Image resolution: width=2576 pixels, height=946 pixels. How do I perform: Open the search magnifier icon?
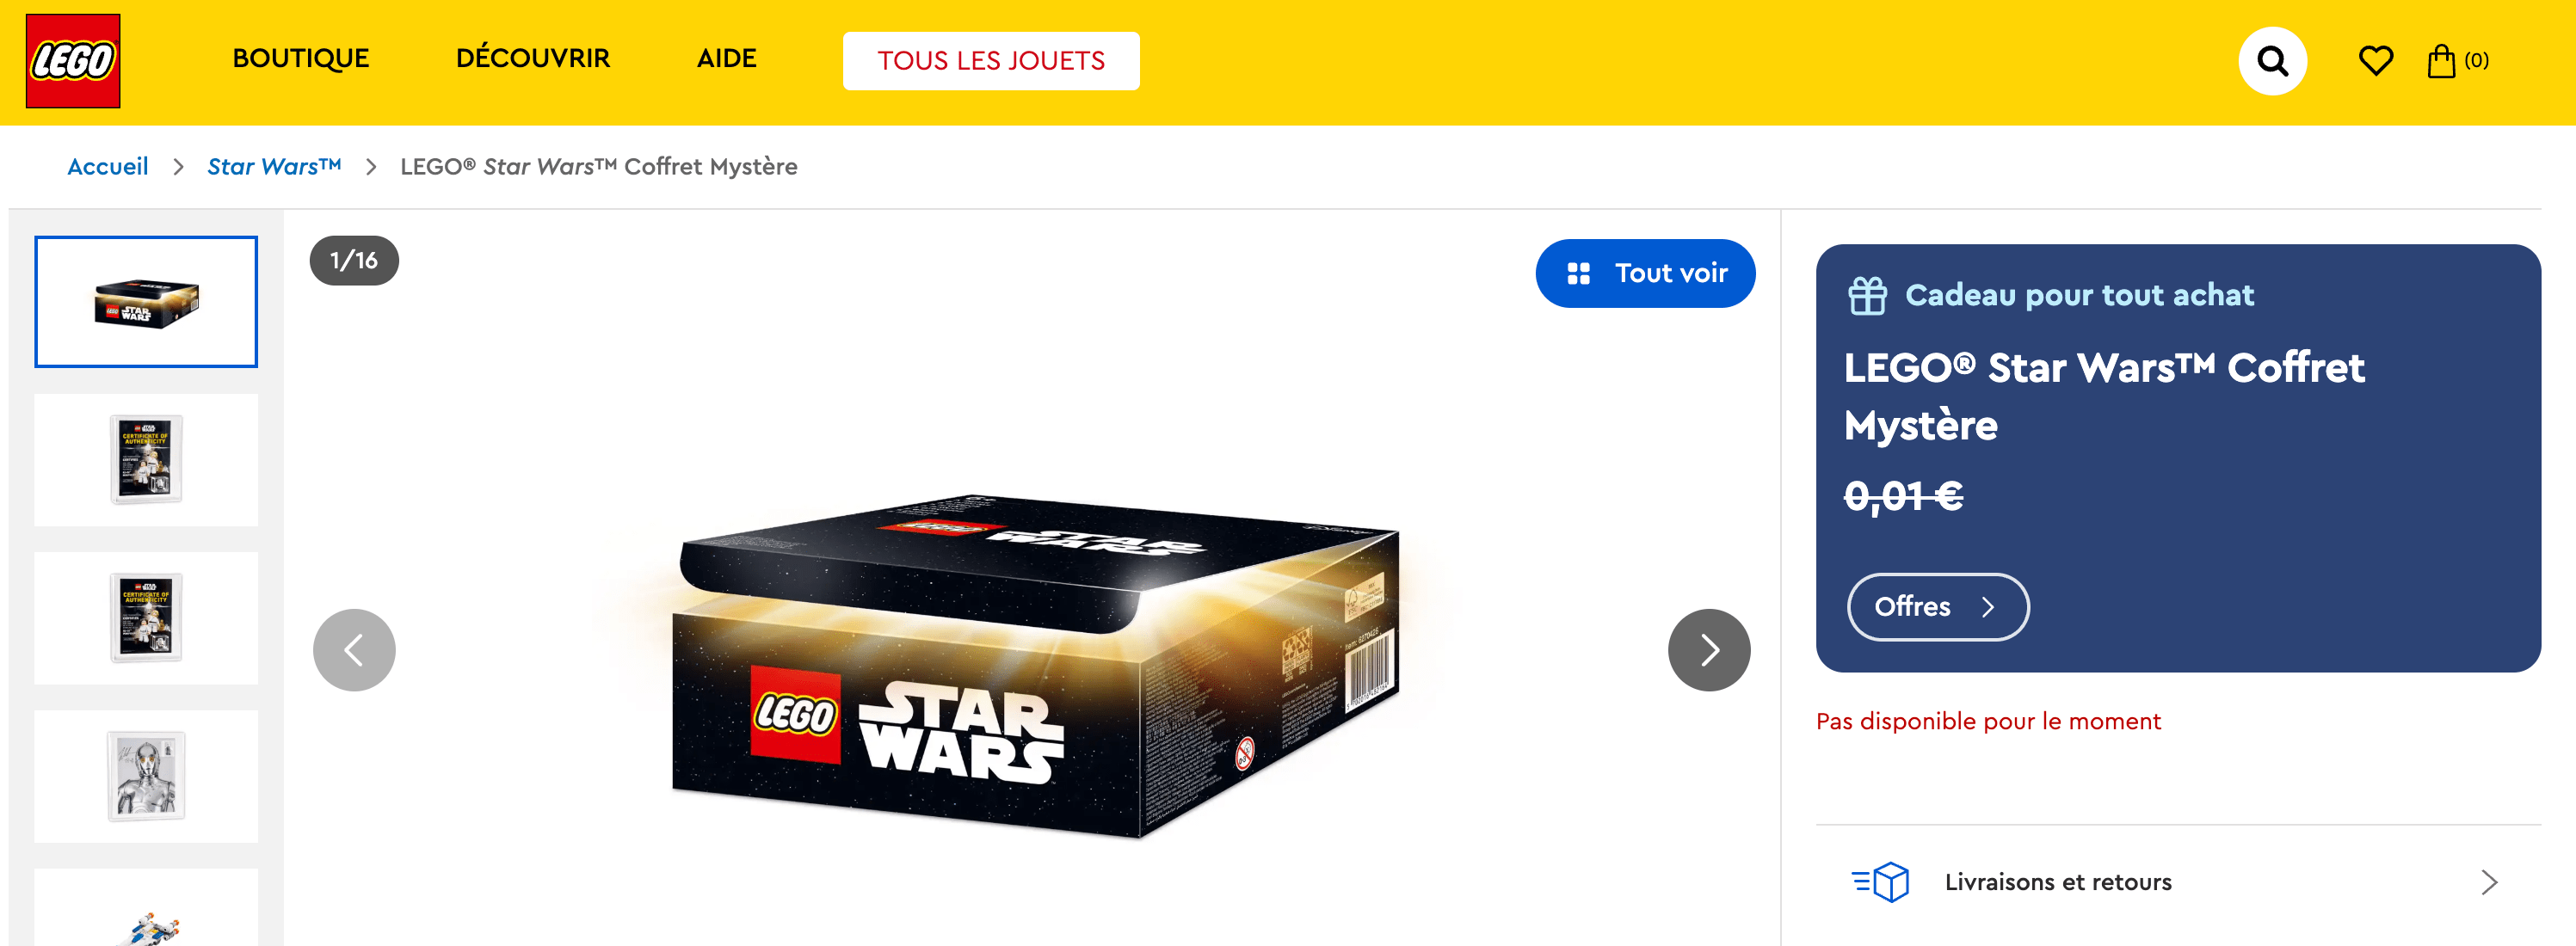tap(2272, 61)
